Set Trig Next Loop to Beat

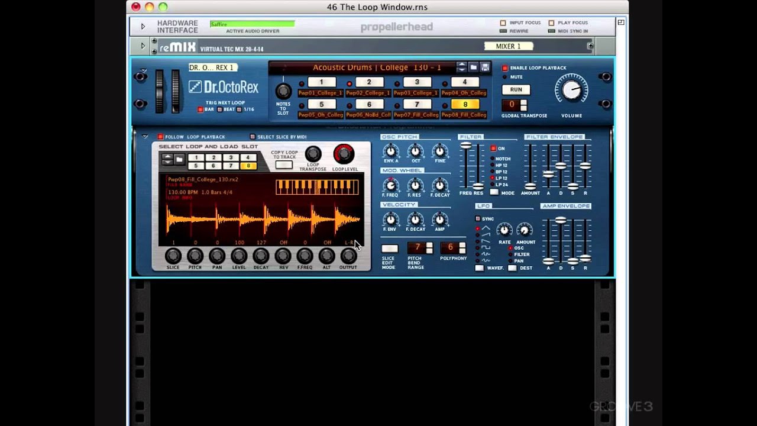click(220, 109)
